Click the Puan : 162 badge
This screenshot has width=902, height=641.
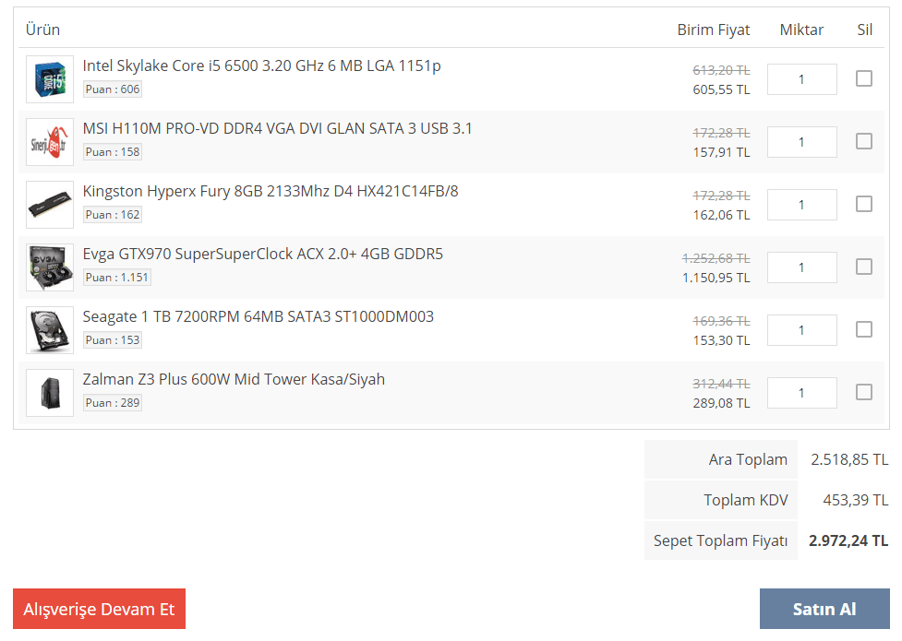(x=113, y=214)
